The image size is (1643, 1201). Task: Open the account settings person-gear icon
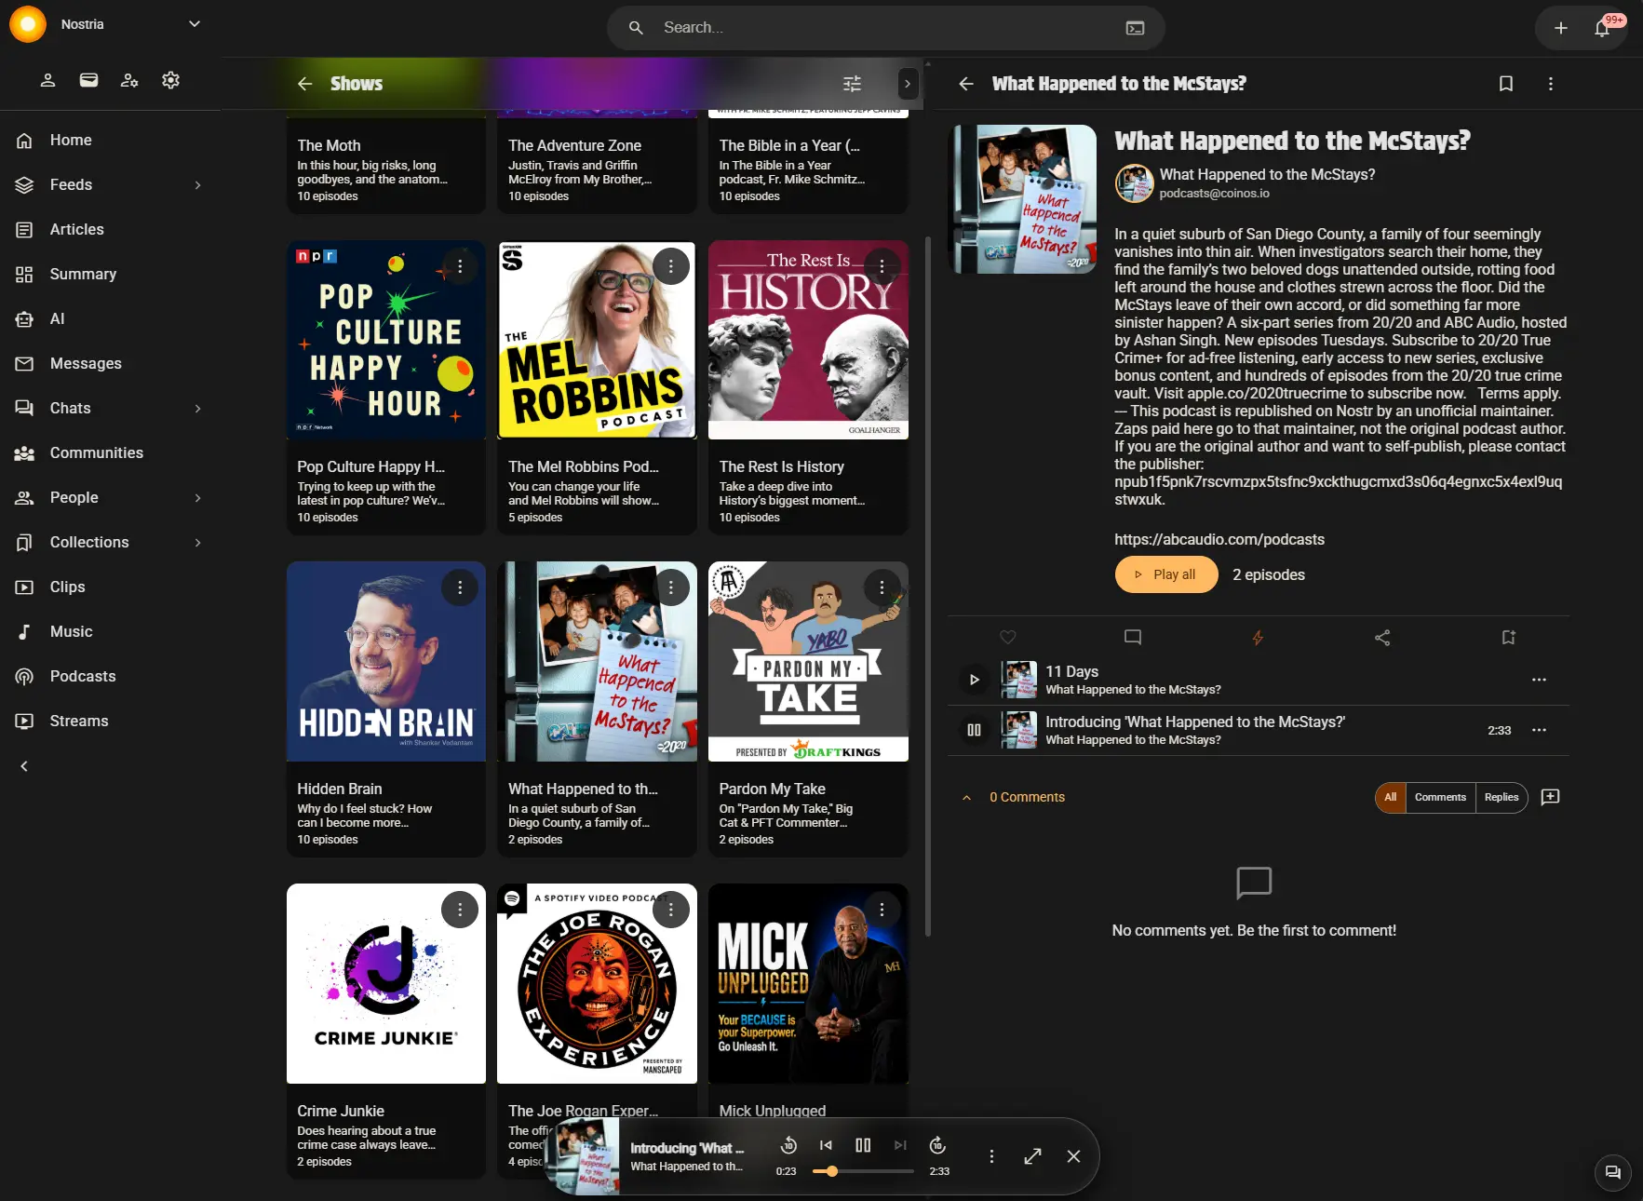(x=129, y=81)
